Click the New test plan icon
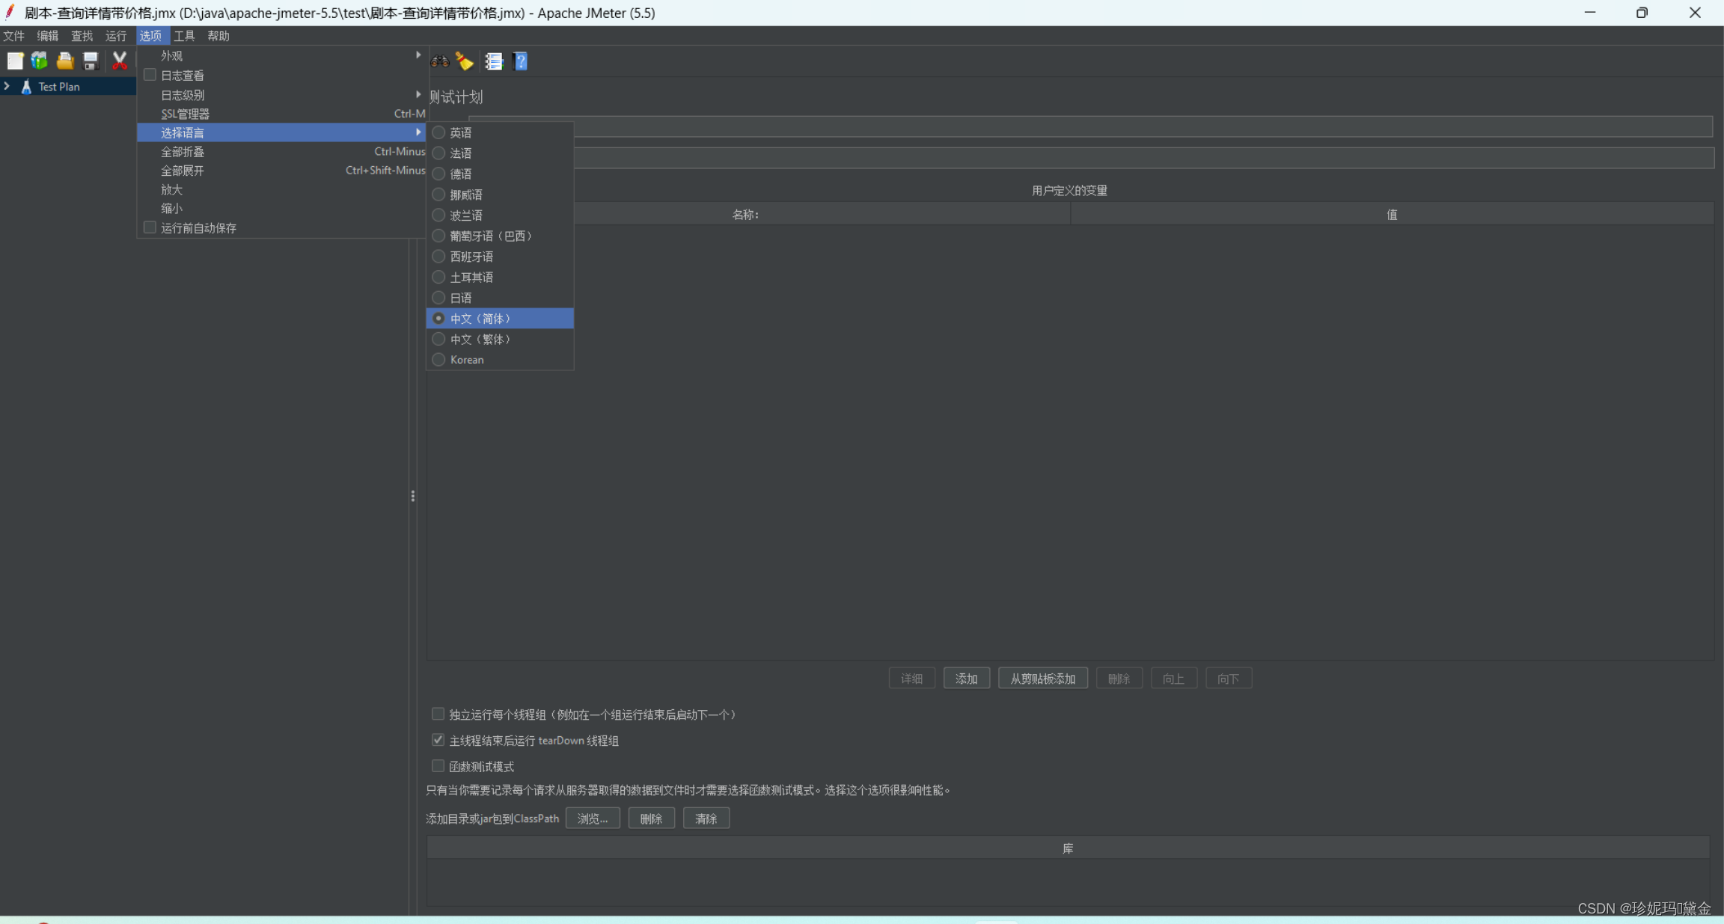Image resolution: width=1724 pixels, height=924 pixels. [x=15, y=61]
